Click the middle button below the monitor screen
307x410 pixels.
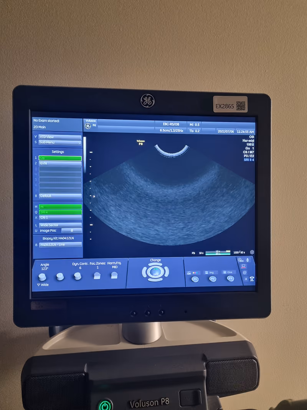(x=147, y=313)
